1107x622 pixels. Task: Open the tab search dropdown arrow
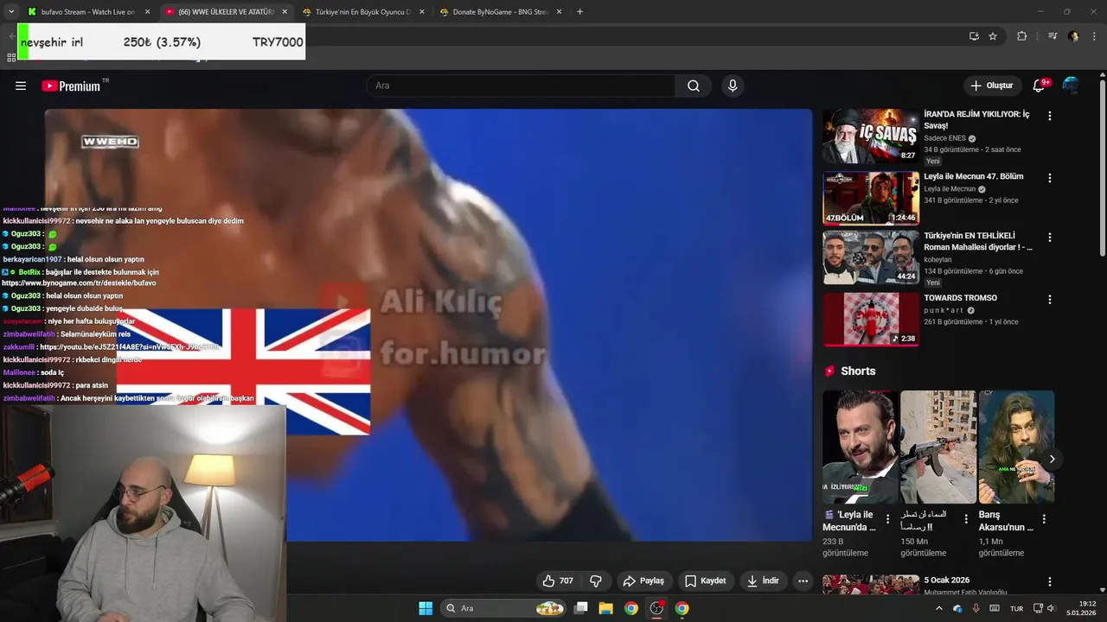(10, 12)
